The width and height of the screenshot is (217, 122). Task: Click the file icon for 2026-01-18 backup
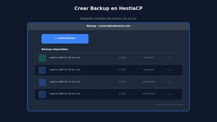pos(42,70)
